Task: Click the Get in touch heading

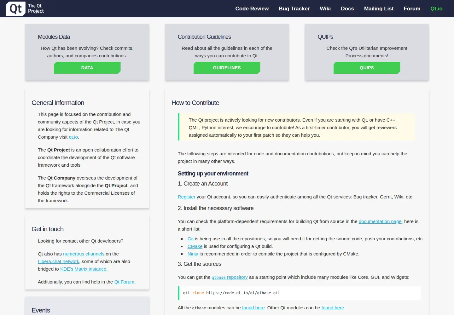Action: pyautogui.click(x=48, y=229)
